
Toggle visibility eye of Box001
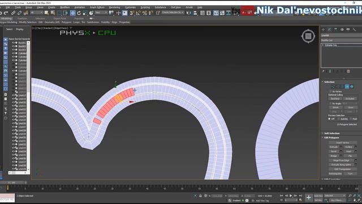coord(13,43)
